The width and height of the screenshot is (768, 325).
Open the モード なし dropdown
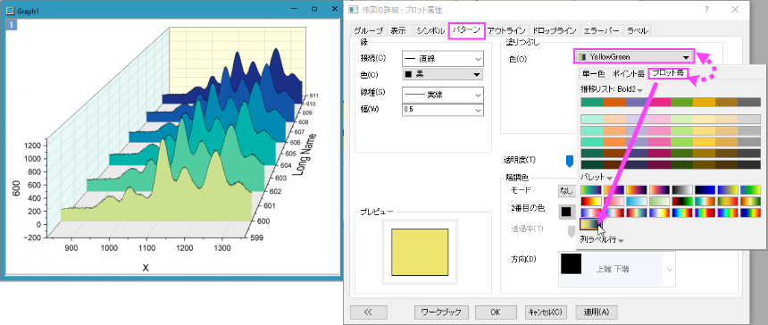(x=568, y=190)
